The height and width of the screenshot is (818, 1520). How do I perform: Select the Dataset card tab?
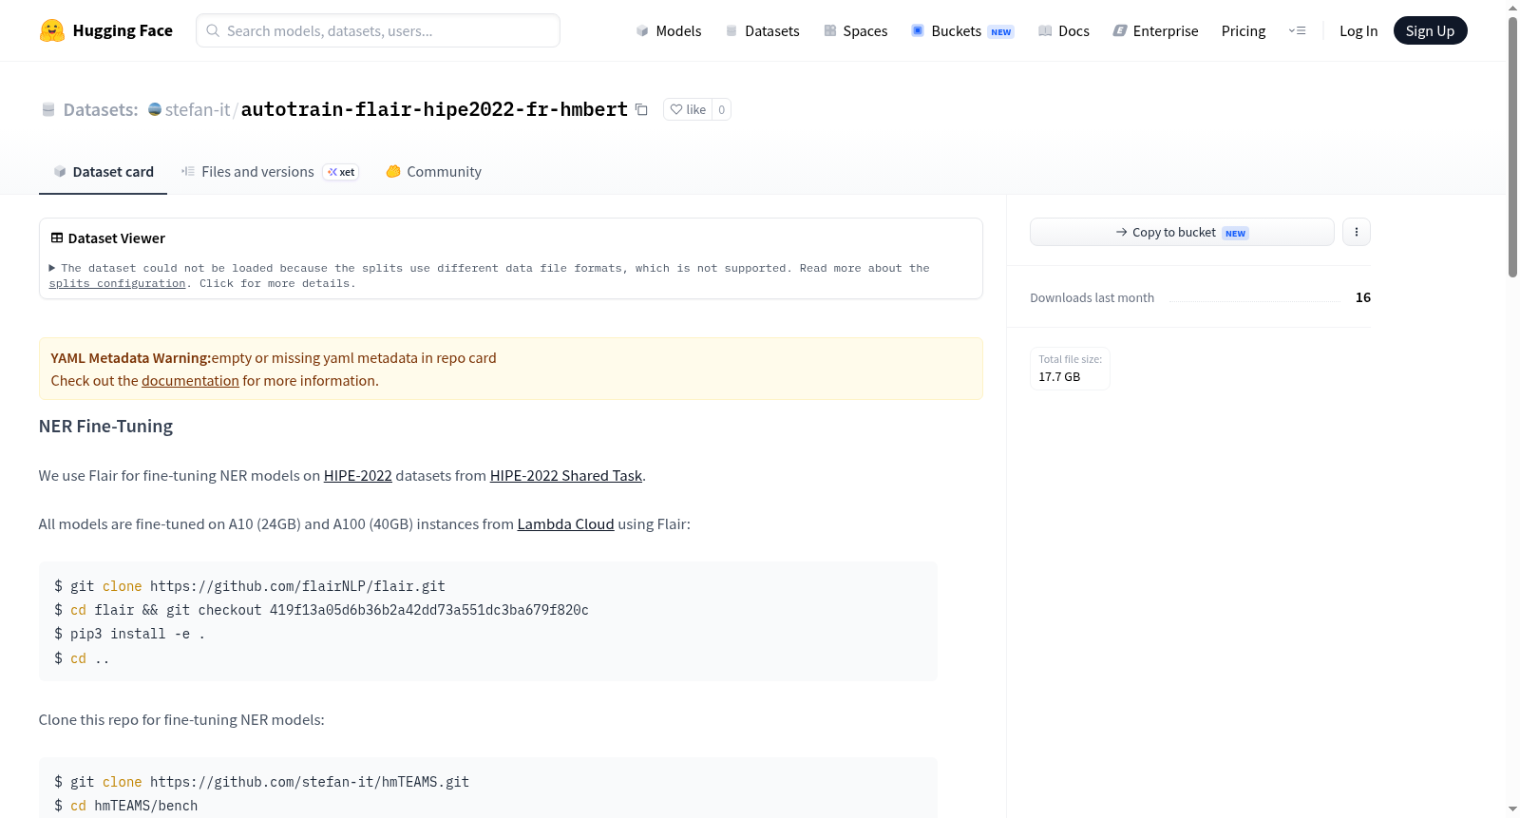103,172
